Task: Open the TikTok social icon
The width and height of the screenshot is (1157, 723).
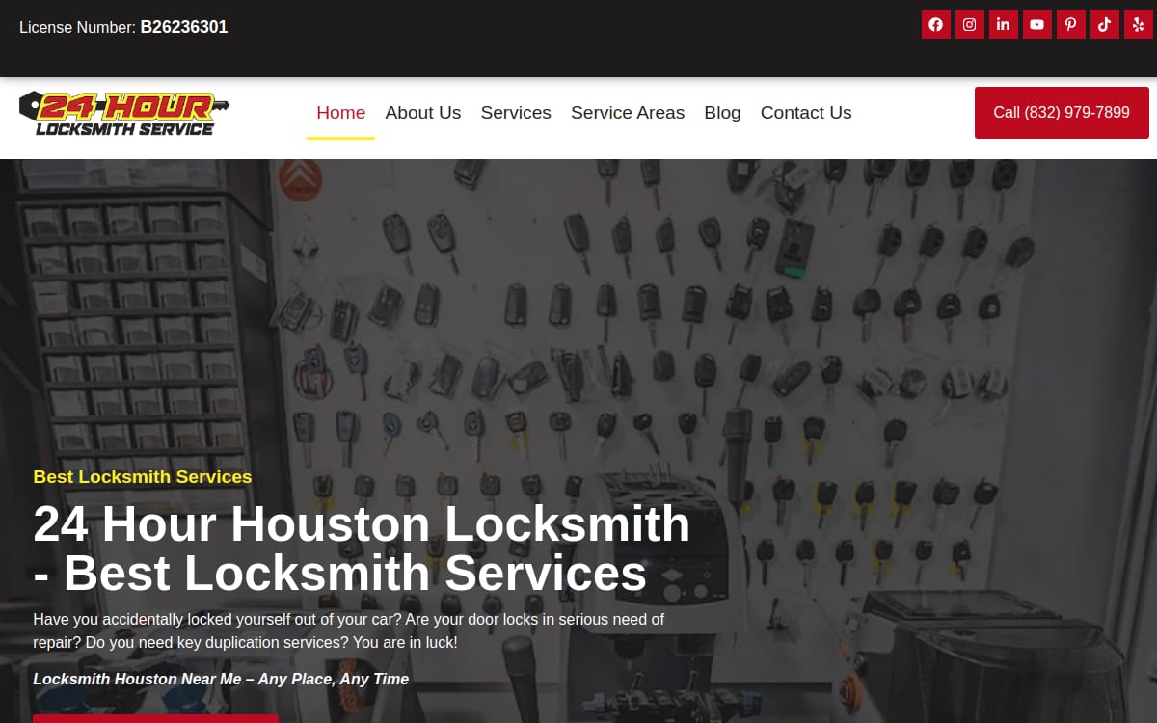Action: pos(1105,24)
